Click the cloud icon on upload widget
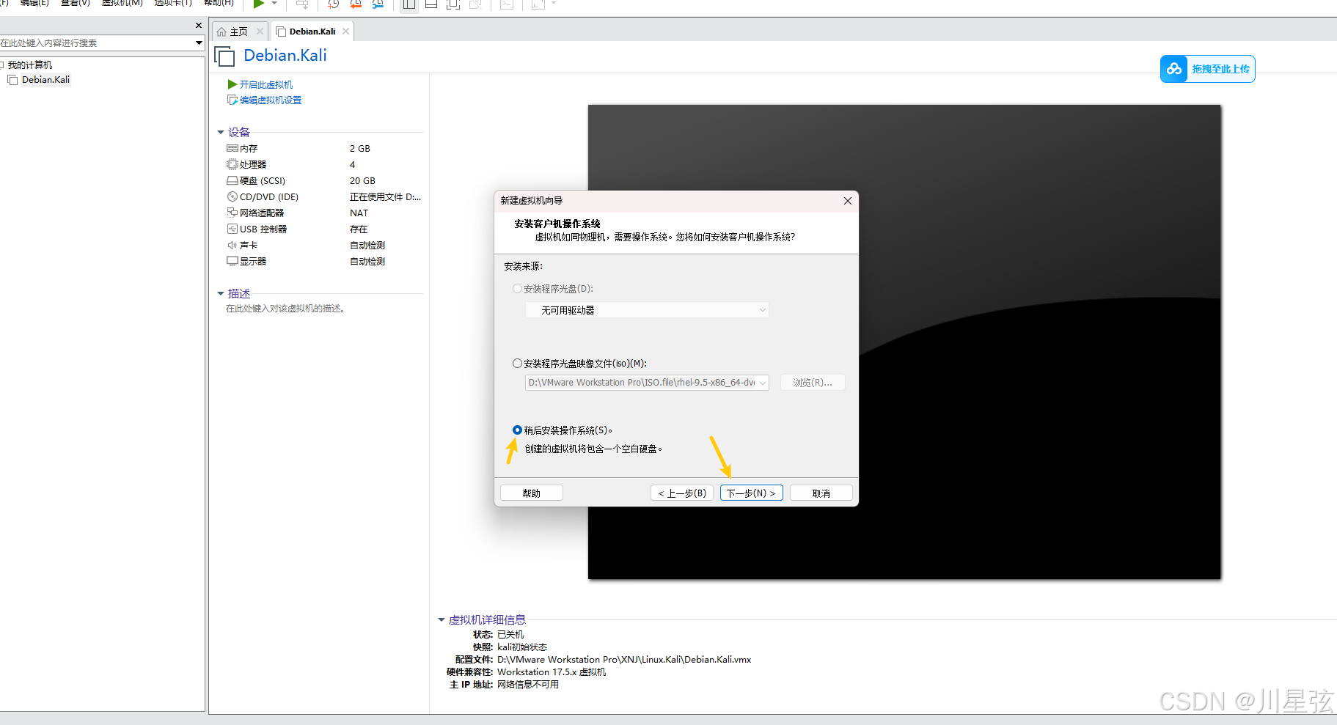Viewport: 1337px width, 725px height. (x=1174, y=69)
